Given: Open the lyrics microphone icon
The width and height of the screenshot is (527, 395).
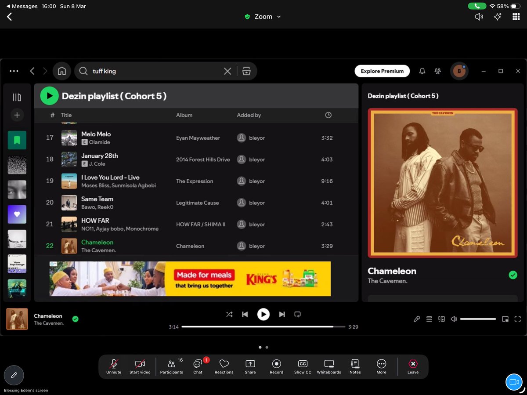Looking at the screenshot, I should [x=417, y=319].
